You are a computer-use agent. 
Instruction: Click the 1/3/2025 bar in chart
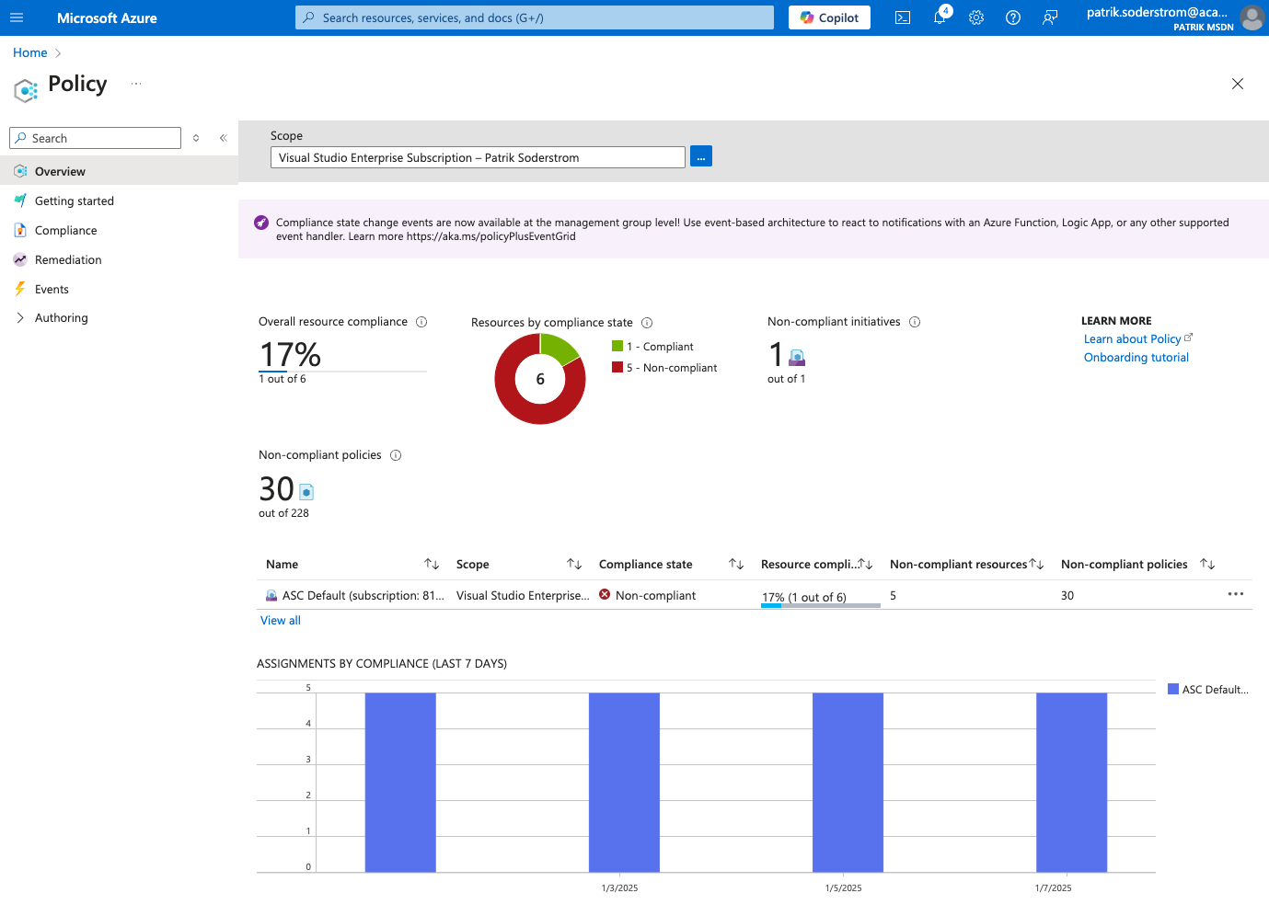[624, 782]
